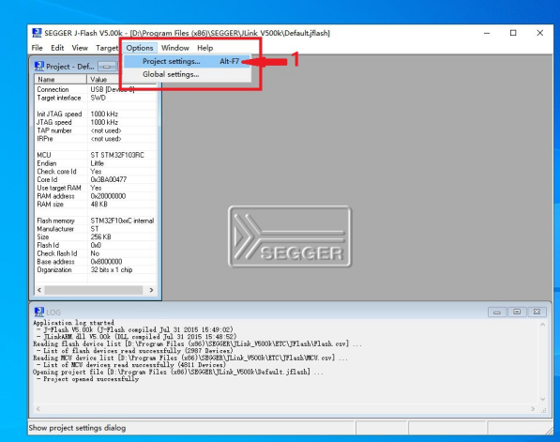Screen dimensions: 560x442
Task: Minimize the Project panel
Action: click(107, 67)
